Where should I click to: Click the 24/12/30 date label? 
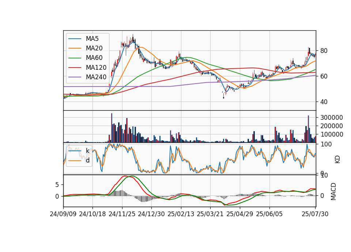tap(151, 214)
